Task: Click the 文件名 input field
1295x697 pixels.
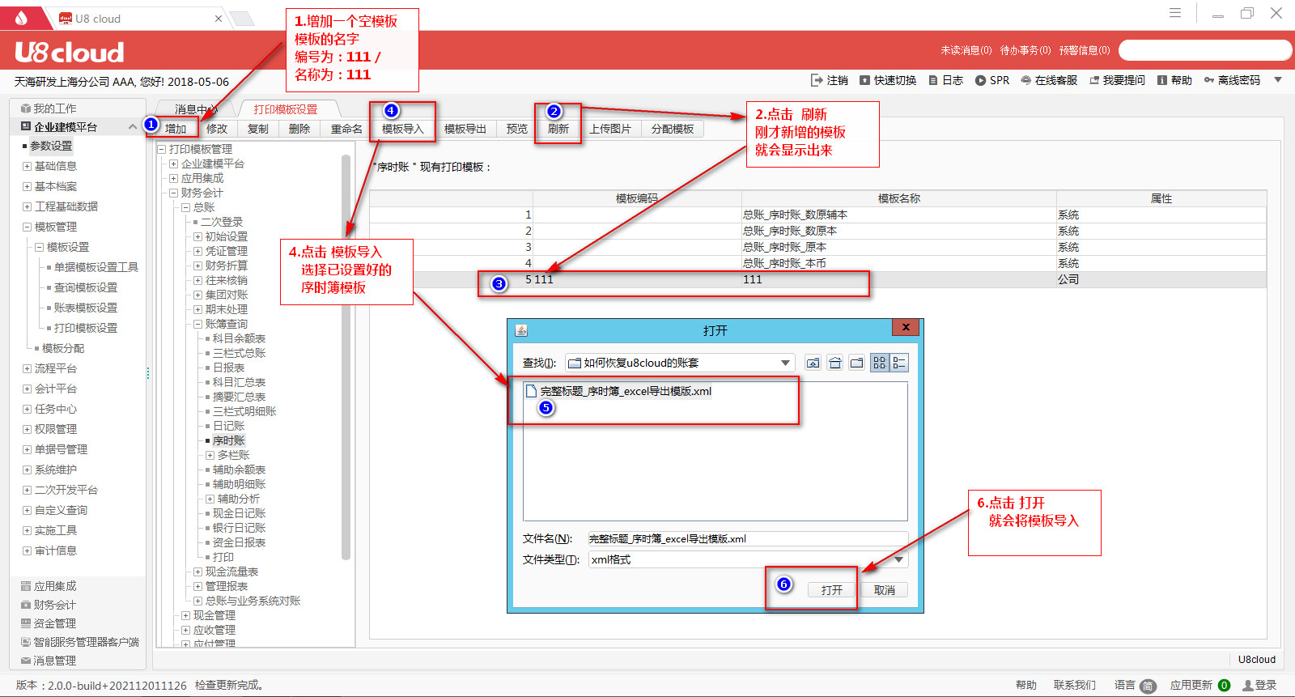Action: pyautogui.click(x=746, y=538)
